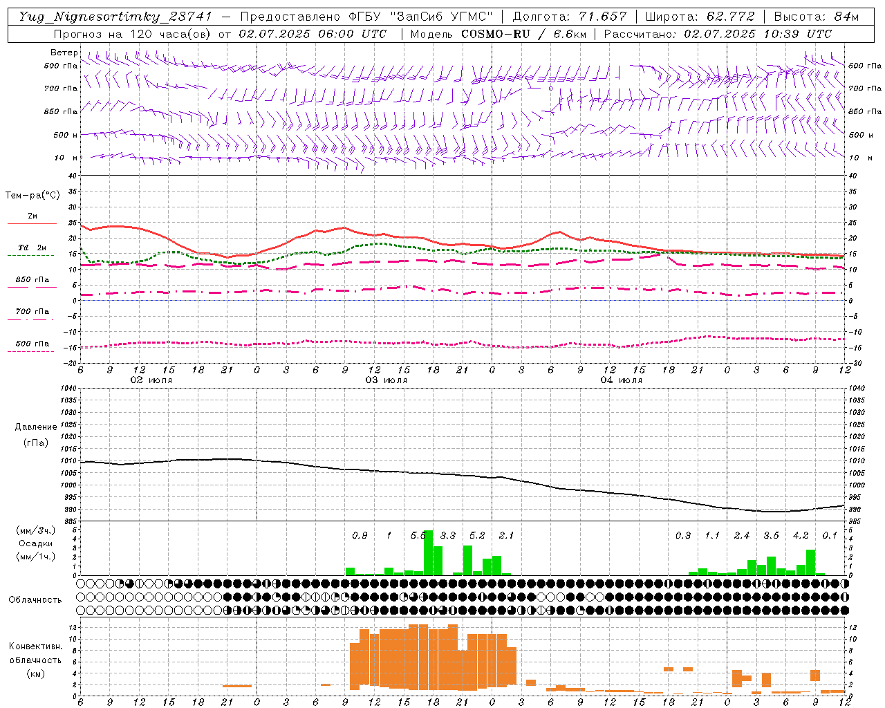Viewport: 885px width, 708px height.
Task: Click the date label 03 июля
Action: tap(386, 380)
